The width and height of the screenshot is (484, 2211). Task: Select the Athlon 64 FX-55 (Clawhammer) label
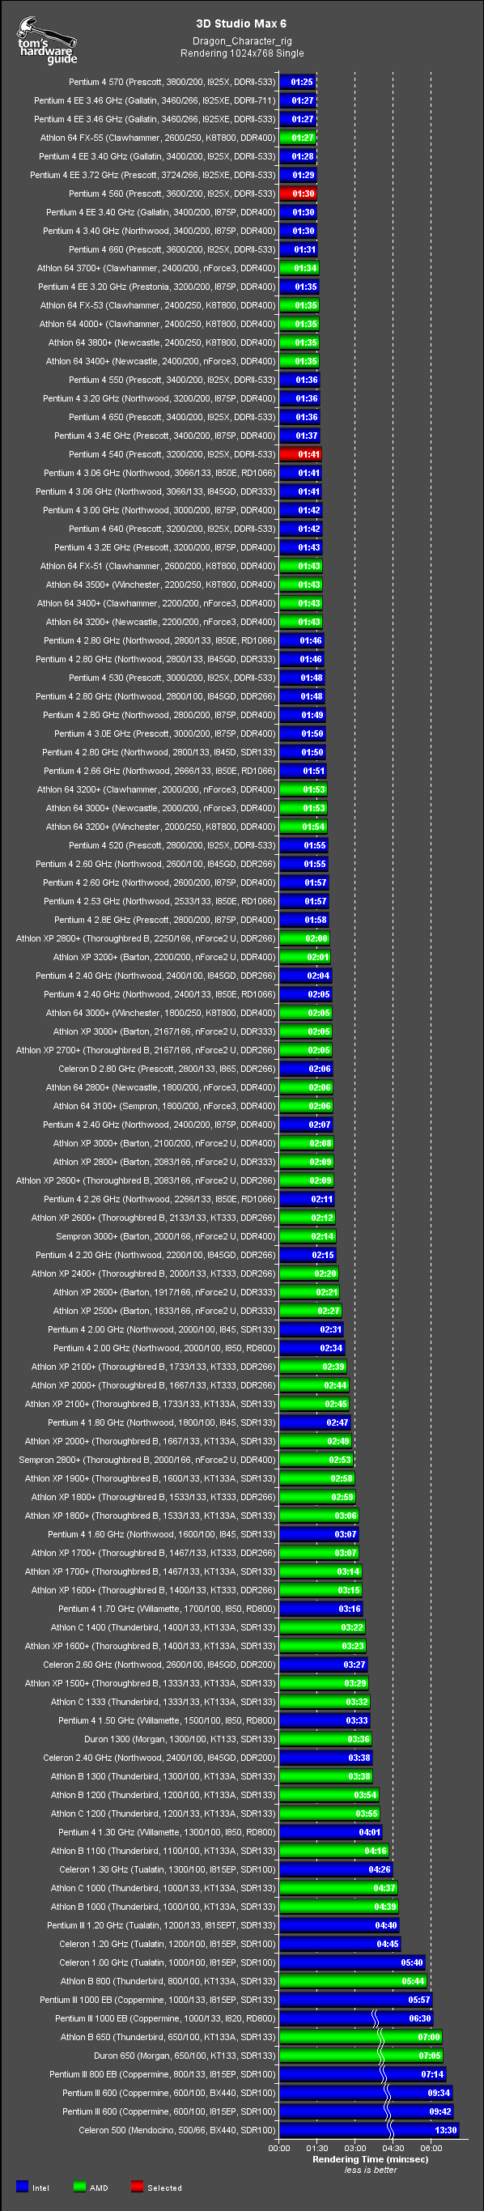click(158, 138)
